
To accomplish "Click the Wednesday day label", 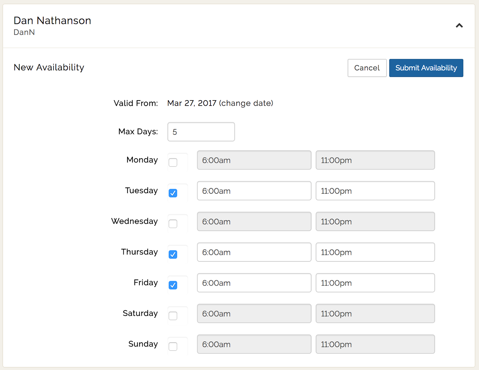I will [x=134, y=221].
